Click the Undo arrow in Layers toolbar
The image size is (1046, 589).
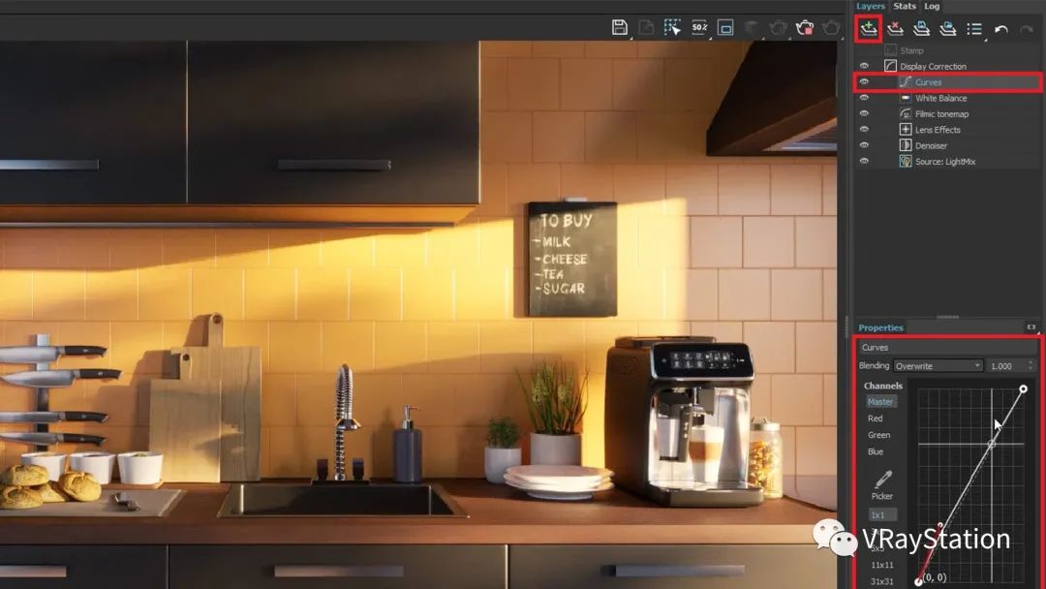1001,29
